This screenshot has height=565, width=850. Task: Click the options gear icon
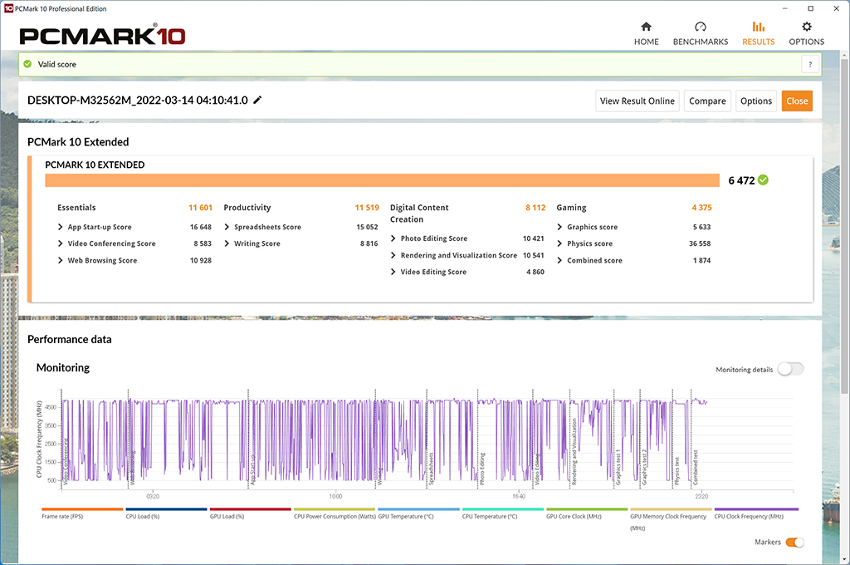[x=807, y=27]
